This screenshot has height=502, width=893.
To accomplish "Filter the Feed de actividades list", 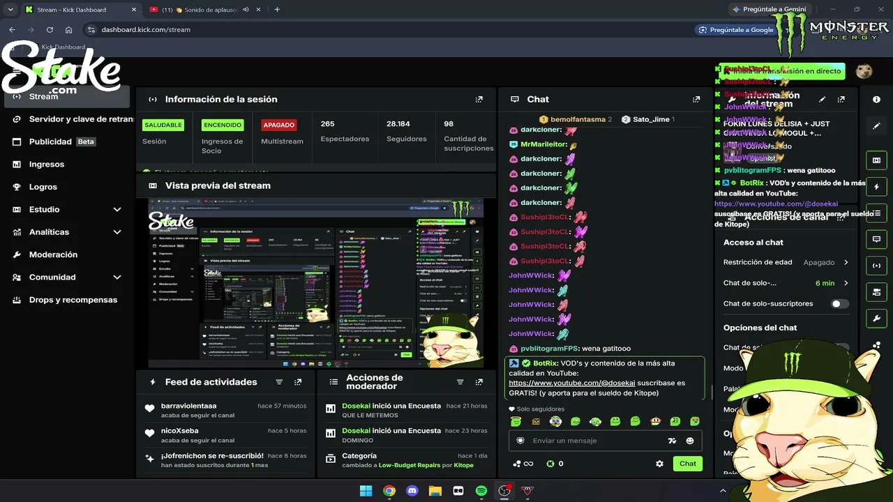I will (279, 382).
